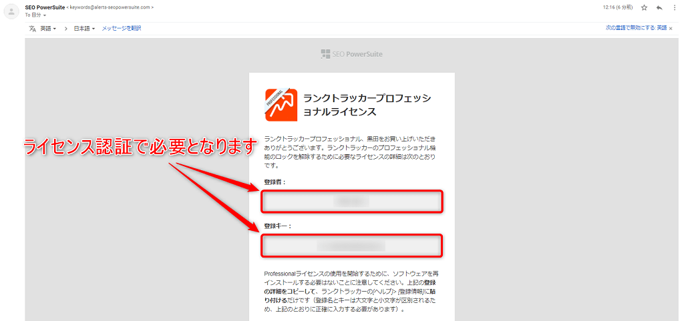This screenshot has width=684, height=321.
Task: Click the blurred 登録キー key field
Action: [x=351, y=246]
